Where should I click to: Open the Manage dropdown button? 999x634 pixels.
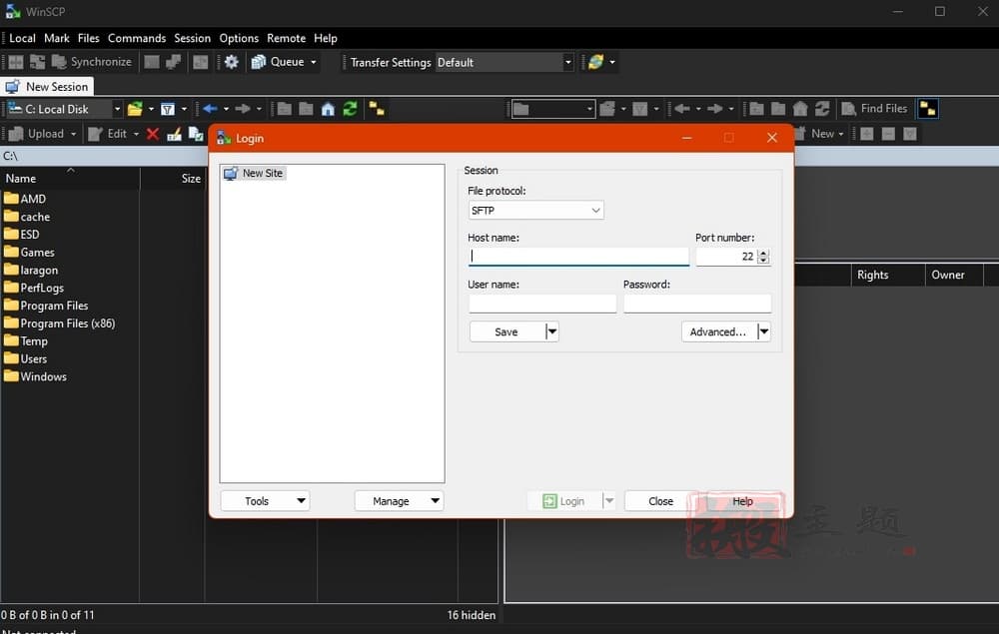point(399,501)
